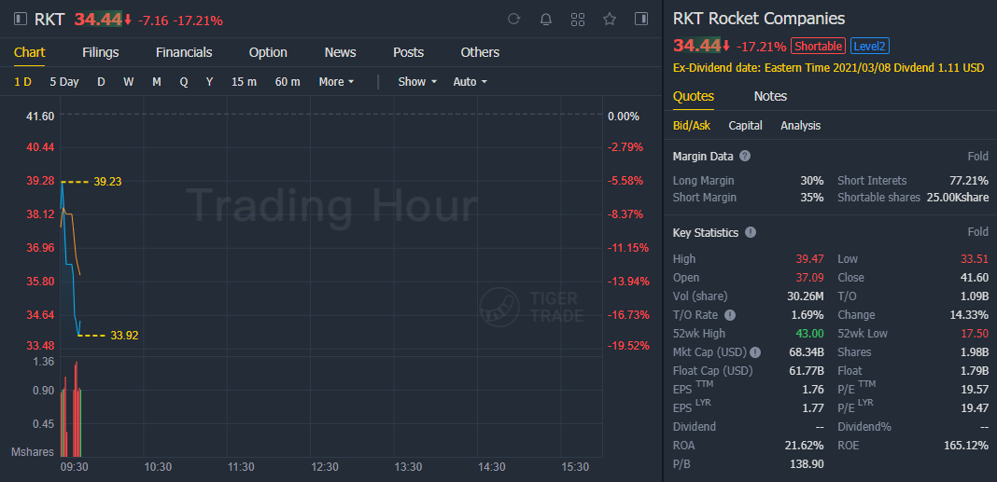Image resolution: width=997 pixels, height=482 pixels.
Task: Open the News tab
Action: coord(340,52)
